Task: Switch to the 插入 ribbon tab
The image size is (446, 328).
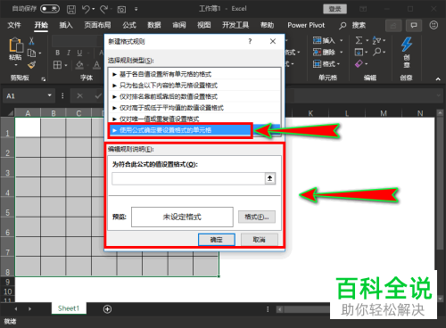Action: (66, 25)
